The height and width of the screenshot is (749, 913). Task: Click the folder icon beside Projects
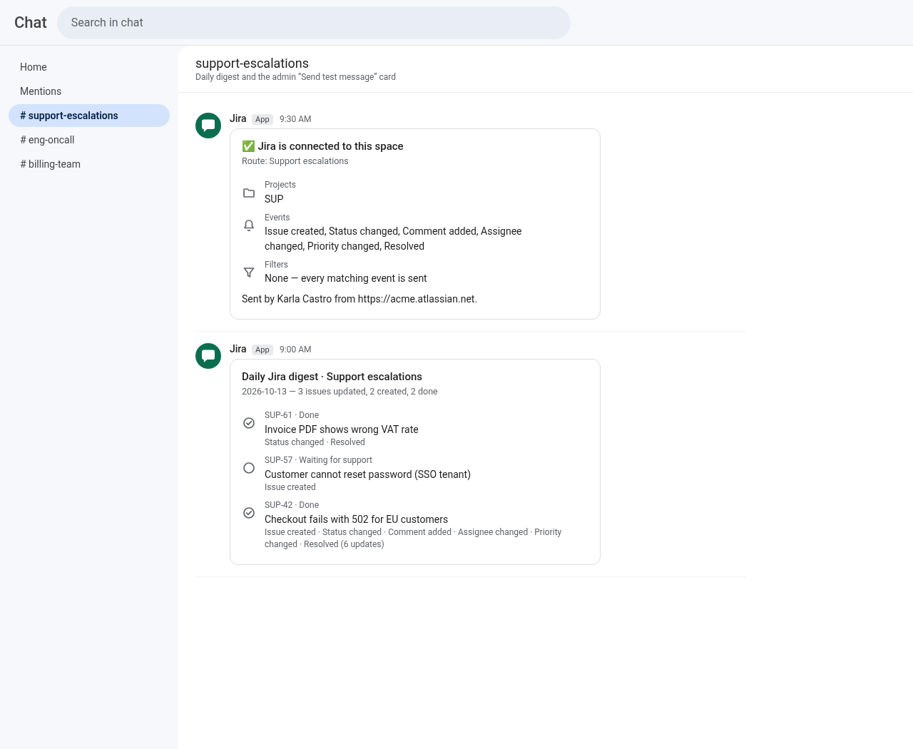pos(249,193)
